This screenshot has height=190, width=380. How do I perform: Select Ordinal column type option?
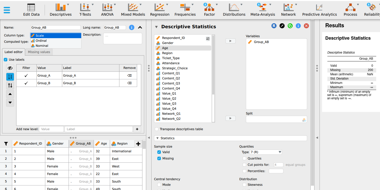[56, 41]
